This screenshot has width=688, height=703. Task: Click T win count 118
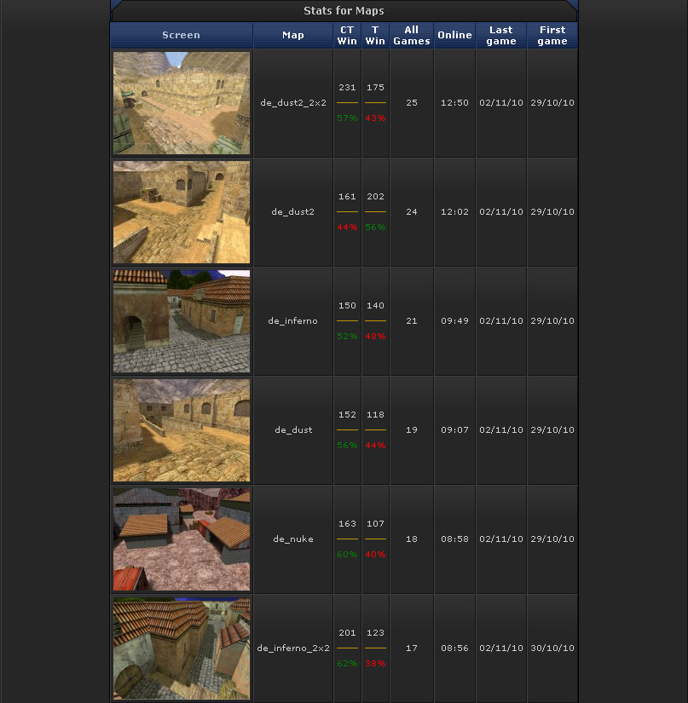[375, 415]
